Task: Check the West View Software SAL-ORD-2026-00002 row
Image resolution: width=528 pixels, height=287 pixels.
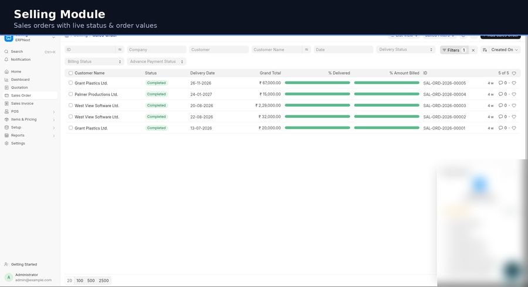Action: [70, 117]
